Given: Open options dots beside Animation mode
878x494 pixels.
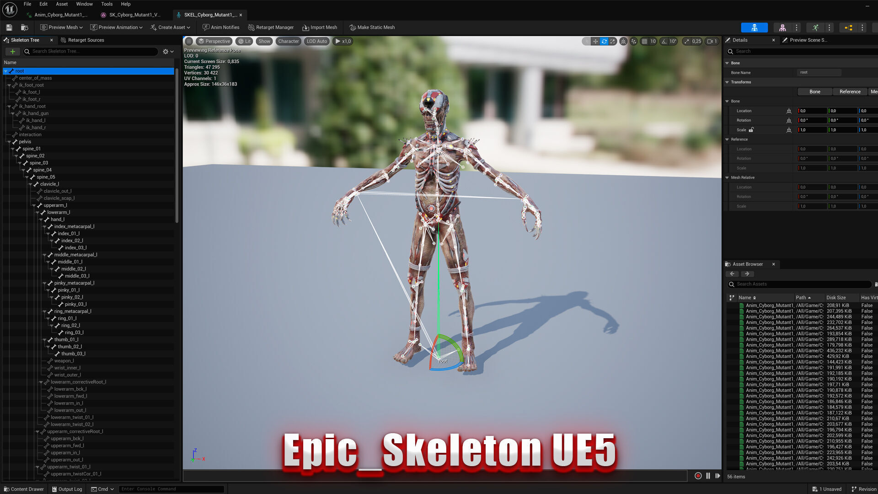Looking at the screenshot, I should point(829,27).
